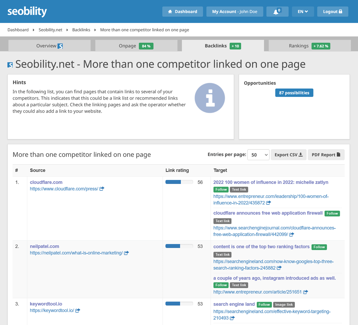
Task: Open https://www.cloudflare.com/press/ URL
Action: tap(64, 188)
